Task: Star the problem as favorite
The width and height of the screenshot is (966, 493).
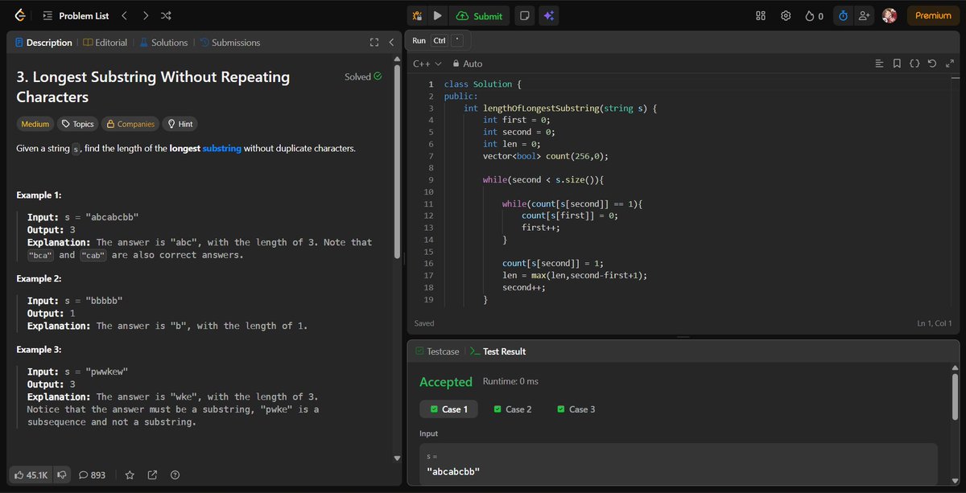Action: [x=130, y=475]
